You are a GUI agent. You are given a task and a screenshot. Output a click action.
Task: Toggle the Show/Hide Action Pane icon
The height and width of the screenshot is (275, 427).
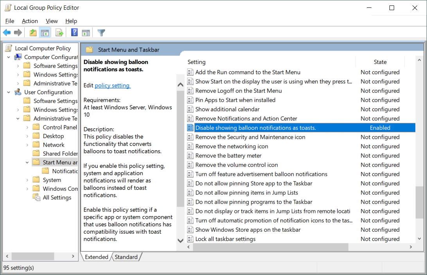pyautogui.click(x=86, y=33)
